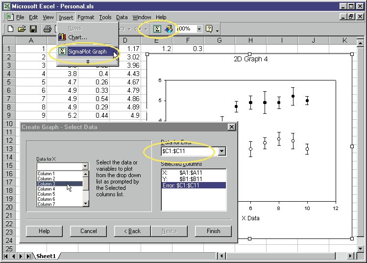Viewport: 367px width, 263px height.
Task: Click the X Data axis label
Action: point(250,218)
